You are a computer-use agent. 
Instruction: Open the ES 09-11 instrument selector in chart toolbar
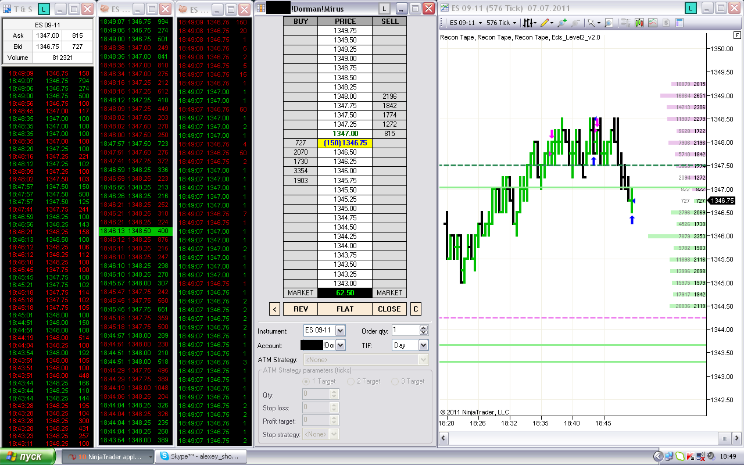click(x=467, y=23)
